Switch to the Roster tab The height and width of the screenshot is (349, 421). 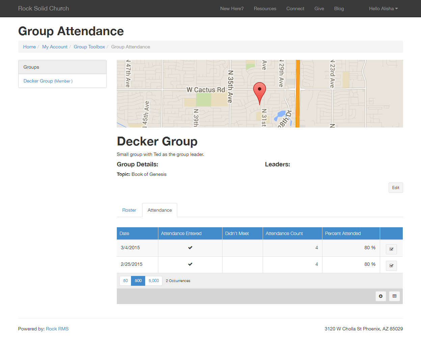[129, 210]
